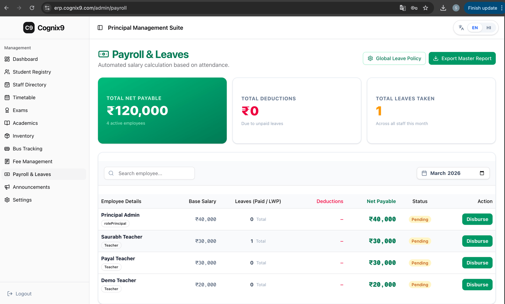Select the Student Registry icon

(x=7, y=72)
